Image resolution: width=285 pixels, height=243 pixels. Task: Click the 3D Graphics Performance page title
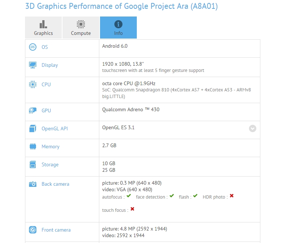(121, 6)
